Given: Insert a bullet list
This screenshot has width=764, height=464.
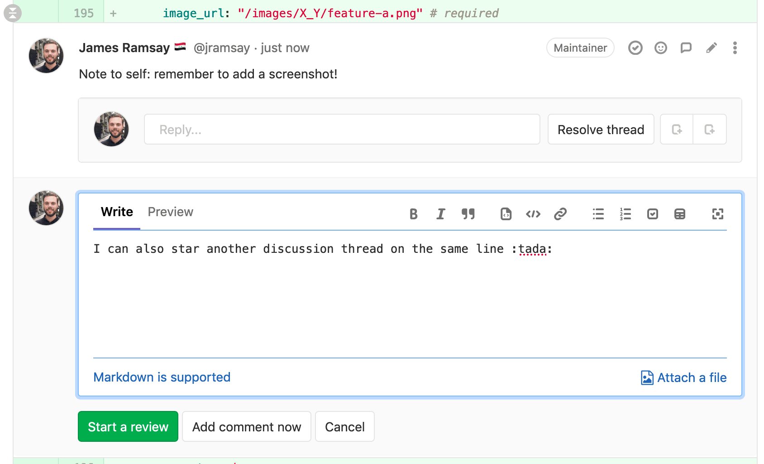Looking at the screenshot, I should [598, 214].
